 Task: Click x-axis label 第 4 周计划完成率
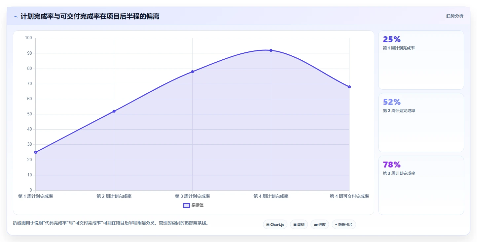point(271,196)
